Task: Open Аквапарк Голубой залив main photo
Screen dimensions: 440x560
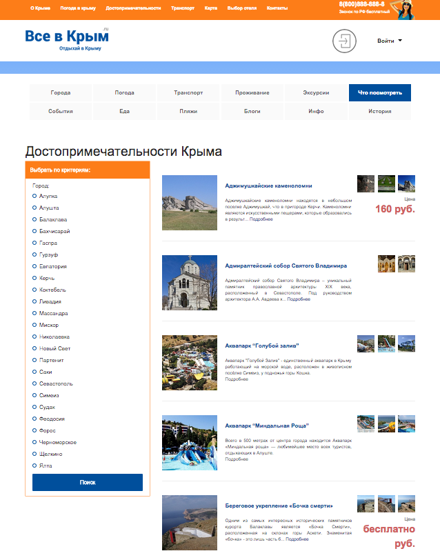Action: (x=190, y=363)
